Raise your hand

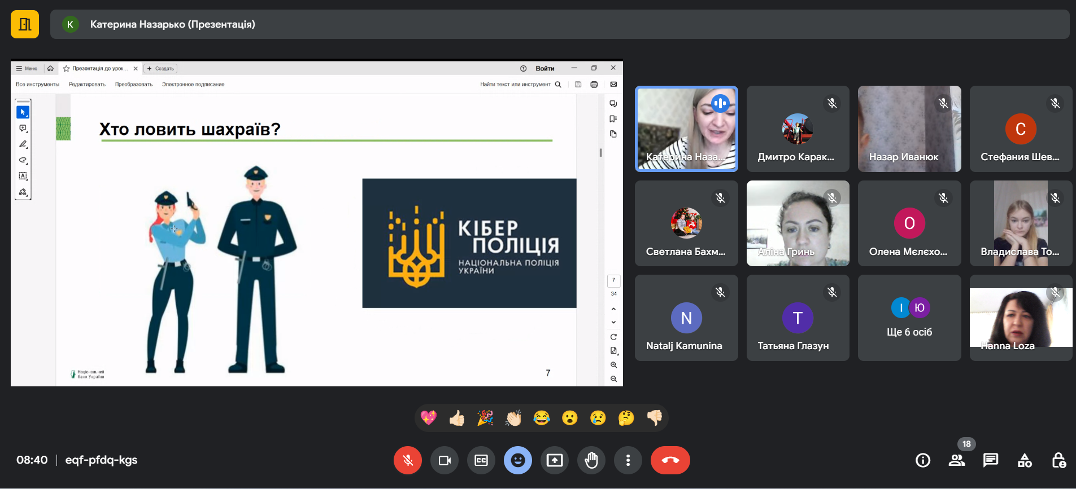click(x=591, y=460)
